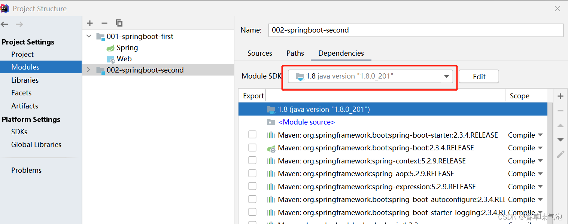Edit dependency pencil icon
The height and width of the screenshot is (224, 568).
click(561, 154)
